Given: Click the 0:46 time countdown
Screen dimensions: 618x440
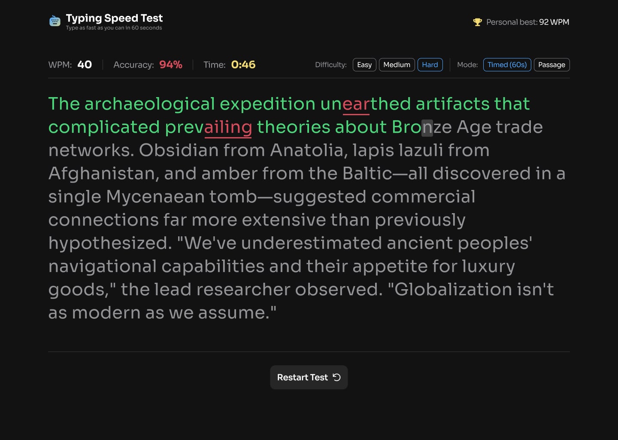Looking at the screenshot, I should tap(243, 65).
